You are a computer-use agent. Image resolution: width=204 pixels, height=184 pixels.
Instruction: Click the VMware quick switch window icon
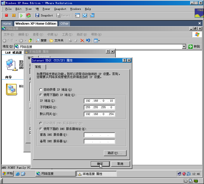(x=92, y=15)
